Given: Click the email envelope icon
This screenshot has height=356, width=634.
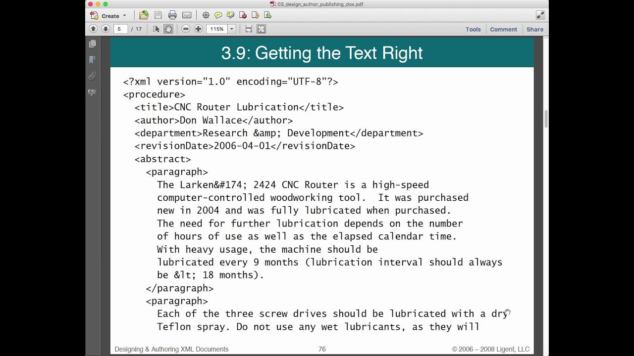Looking at the screenshot, I should 187,15.
